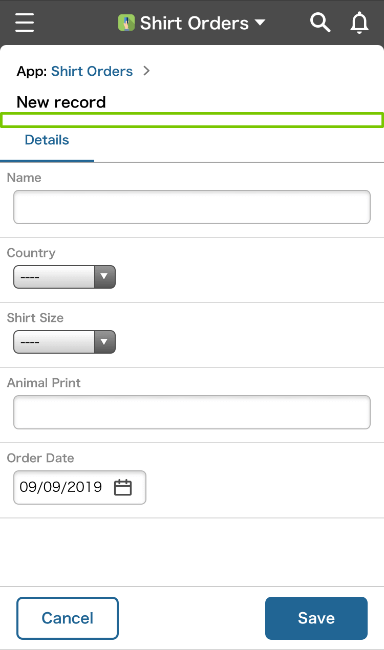Click the Order Date text showing 09/09/2019

click(x=60, y=487)
